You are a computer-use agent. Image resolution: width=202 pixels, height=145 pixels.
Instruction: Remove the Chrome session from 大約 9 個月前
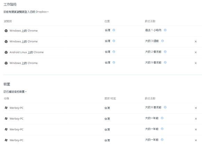click(x=195, y=63)
